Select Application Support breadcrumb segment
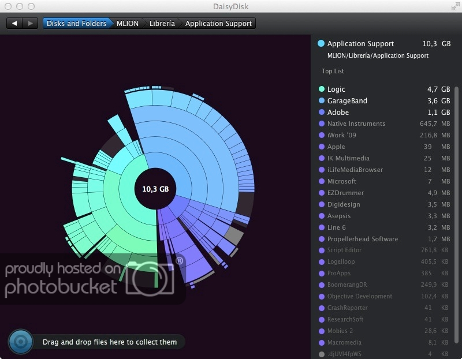This screenshot has width=462, height=359. 218,24
